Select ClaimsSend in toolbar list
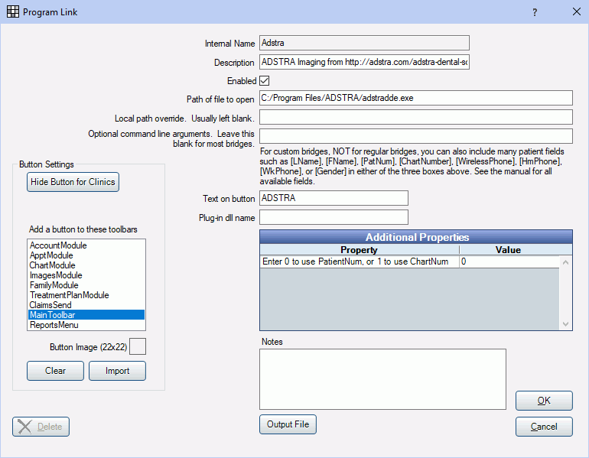589x458 pixels. [86, 305]
